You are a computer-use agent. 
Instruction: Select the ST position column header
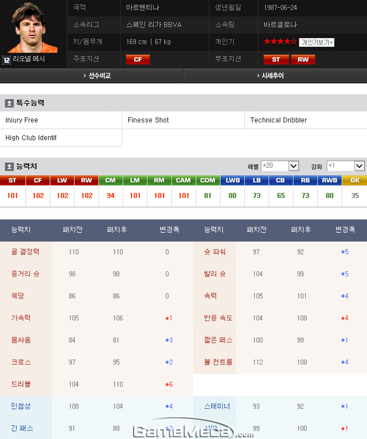[x=13, y=180]
